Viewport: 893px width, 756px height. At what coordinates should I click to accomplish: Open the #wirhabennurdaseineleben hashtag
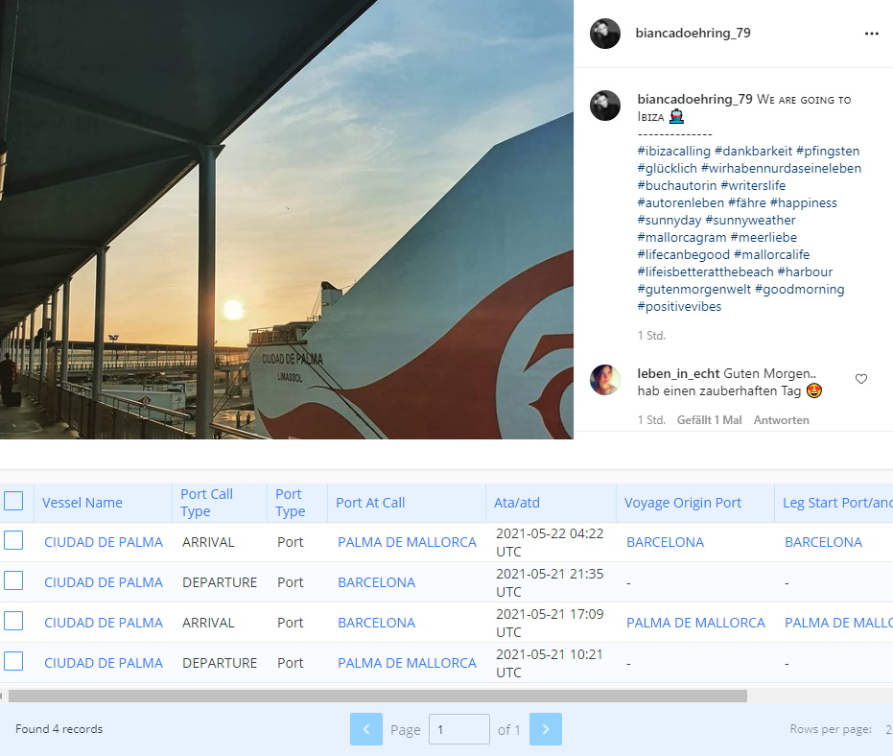[x=781, y=168]
